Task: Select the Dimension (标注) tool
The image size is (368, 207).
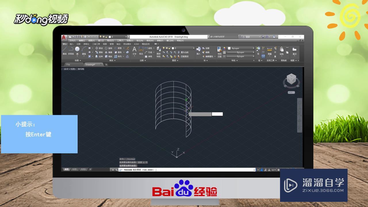Action: pos(141,51)
